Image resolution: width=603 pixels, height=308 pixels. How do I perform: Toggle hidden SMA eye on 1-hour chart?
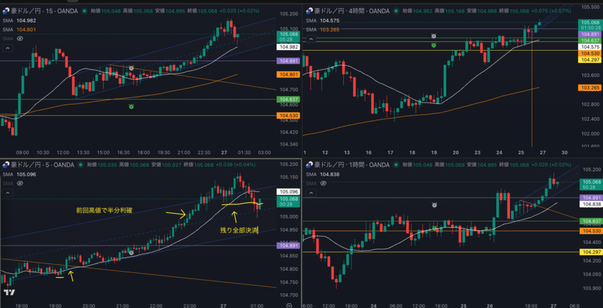(322, 183)
